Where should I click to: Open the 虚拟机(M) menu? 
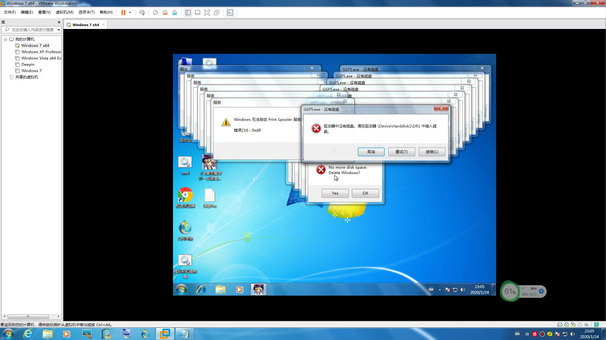coord(64,12)
